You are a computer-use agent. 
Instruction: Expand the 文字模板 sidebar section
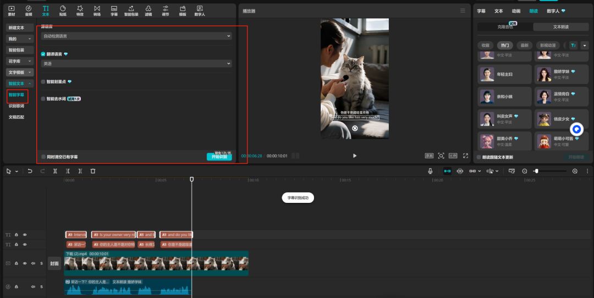[20, 73]
